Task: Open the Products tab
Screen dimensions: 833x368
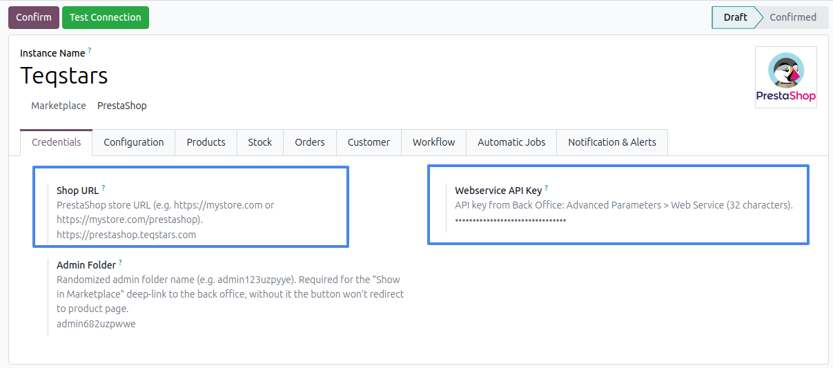Action: (x=206, y=142)
